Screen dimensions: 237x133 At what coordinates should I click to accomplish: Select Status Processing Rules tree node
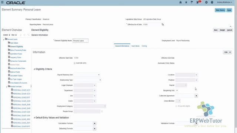[x=17, y=50]
